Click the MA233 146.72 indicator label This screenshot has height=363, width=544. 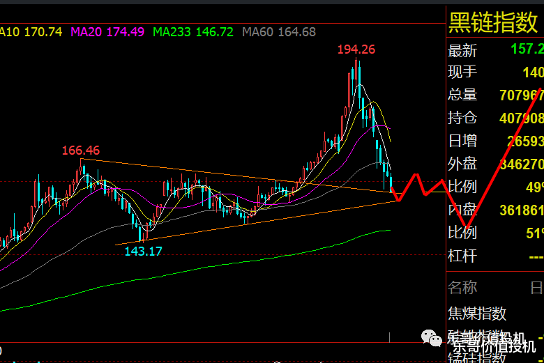(193, 32)
